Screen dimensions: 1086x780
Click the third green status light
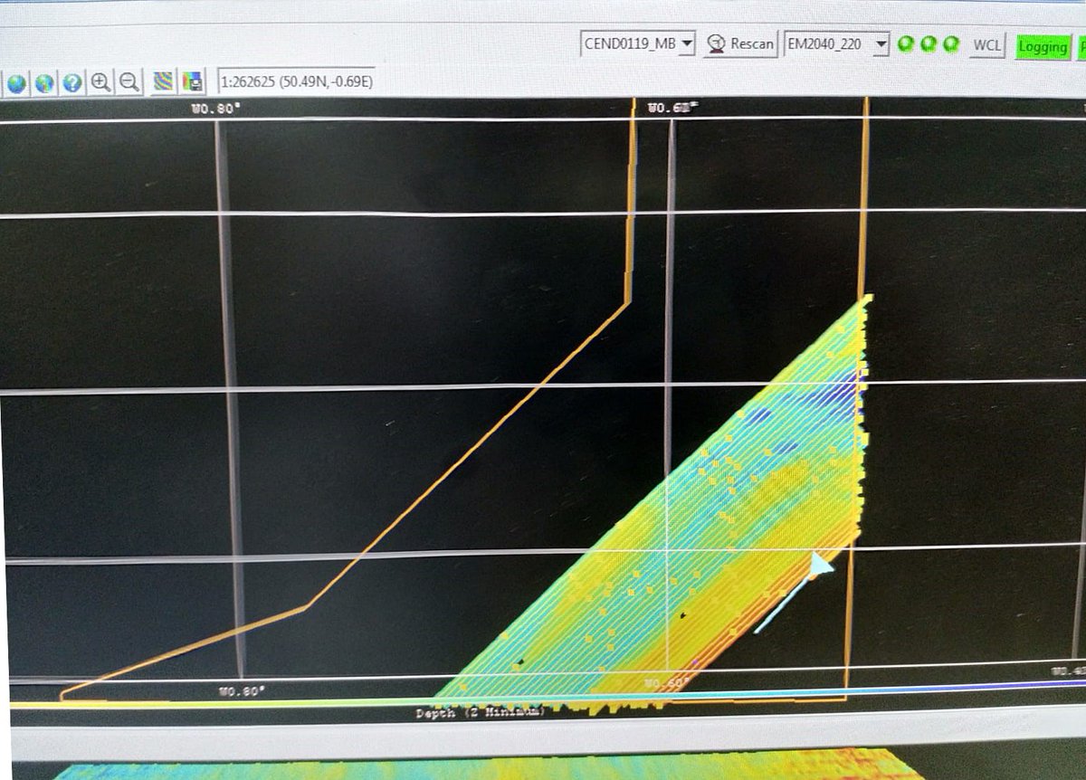click(950, 43)
